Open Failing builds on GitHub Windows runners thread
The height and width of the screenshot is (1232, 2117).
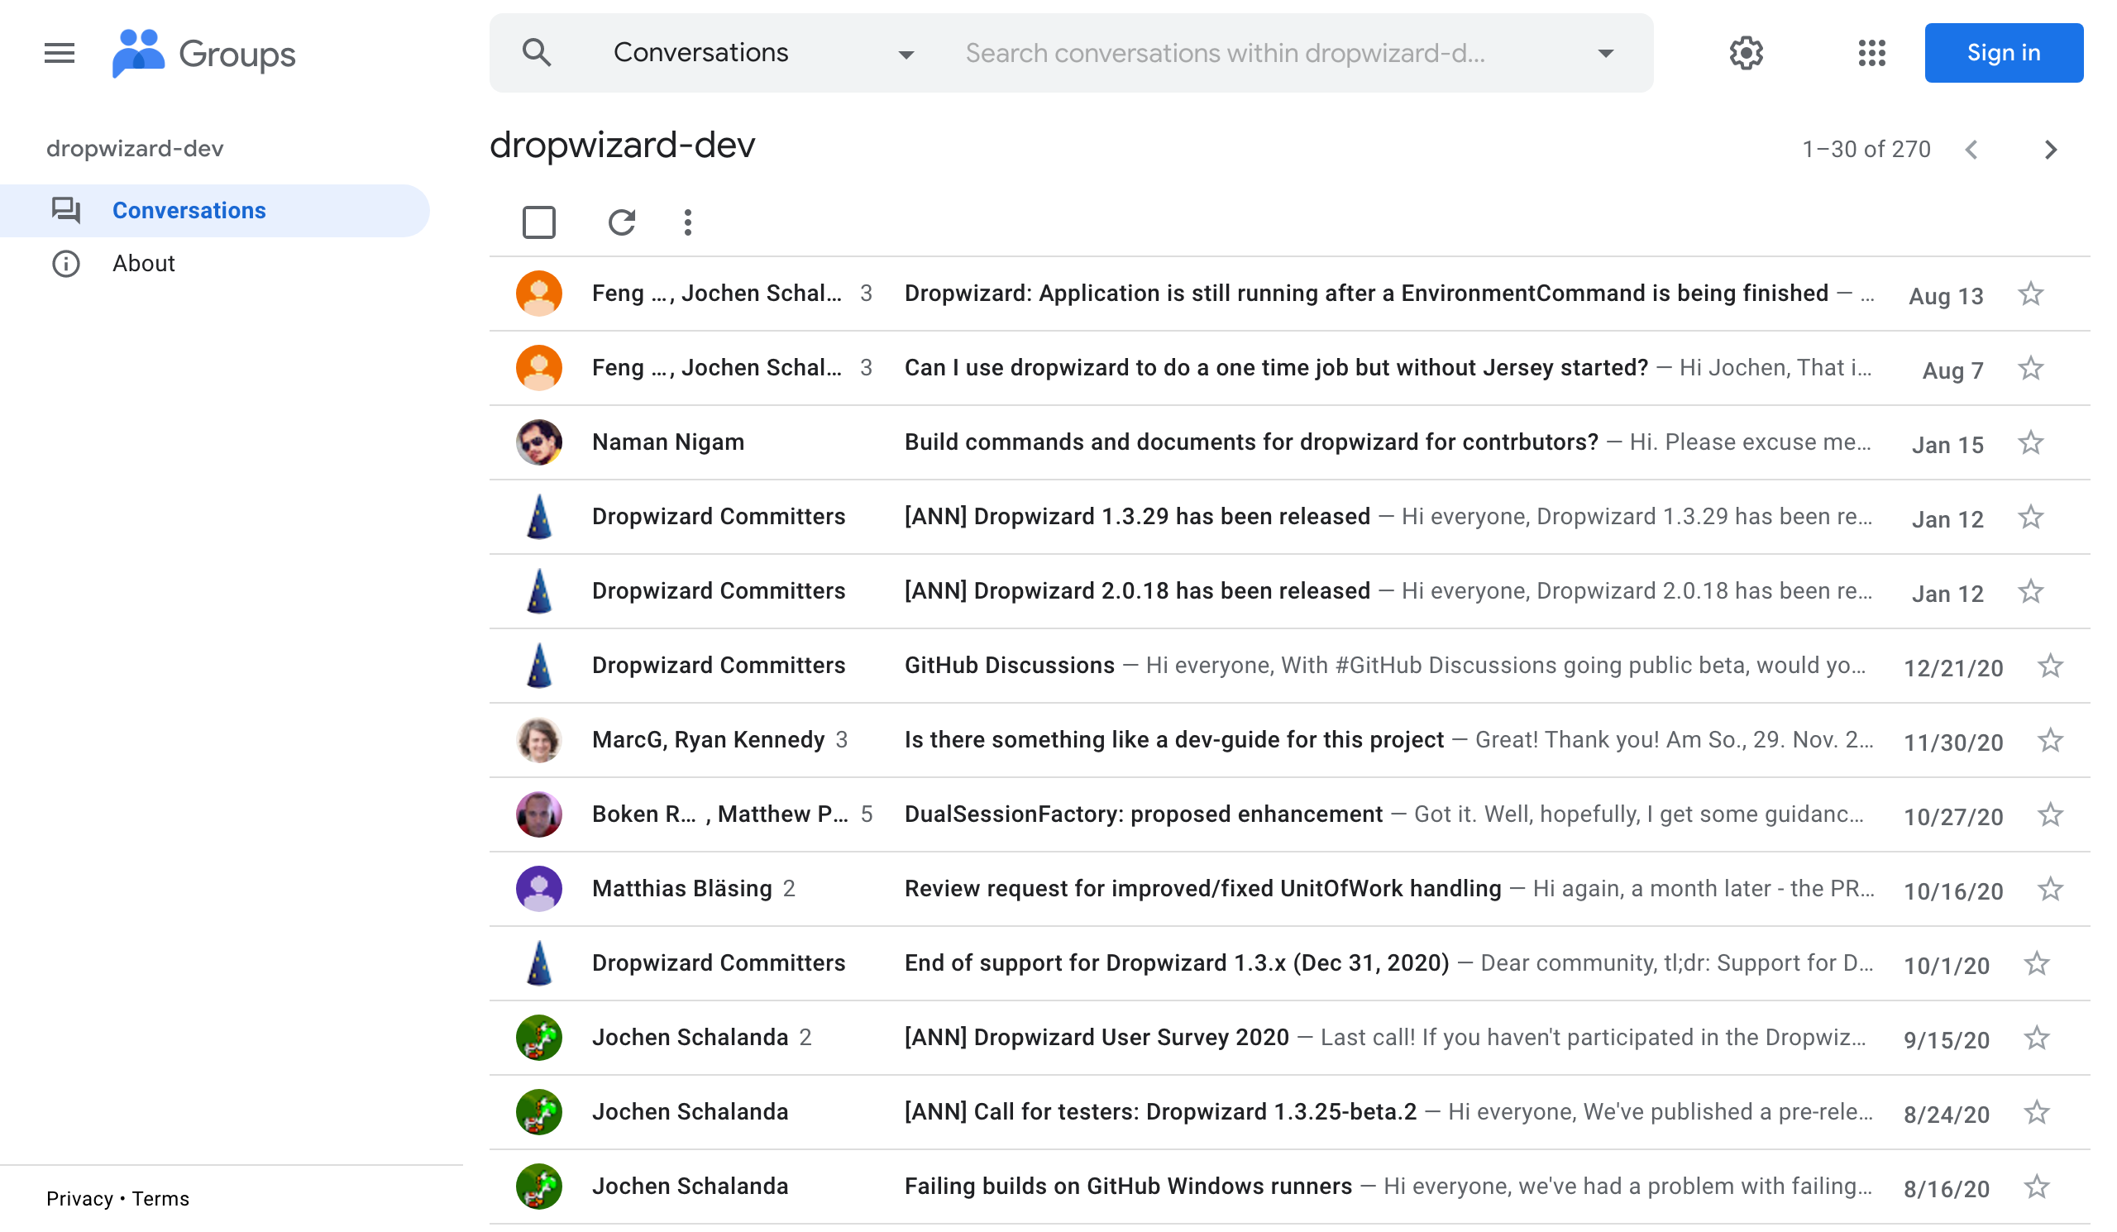1127,1187
